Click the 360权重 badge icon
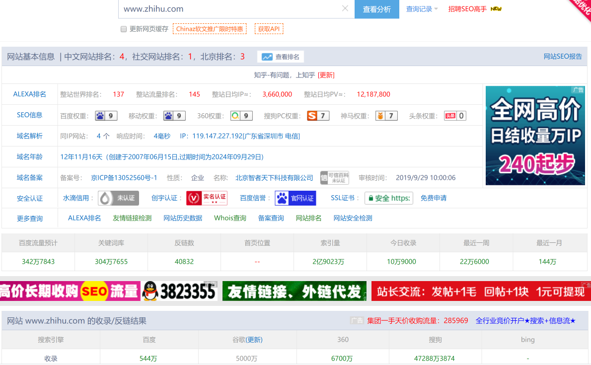Screen dimensions: 591x365 coord(241,116)
